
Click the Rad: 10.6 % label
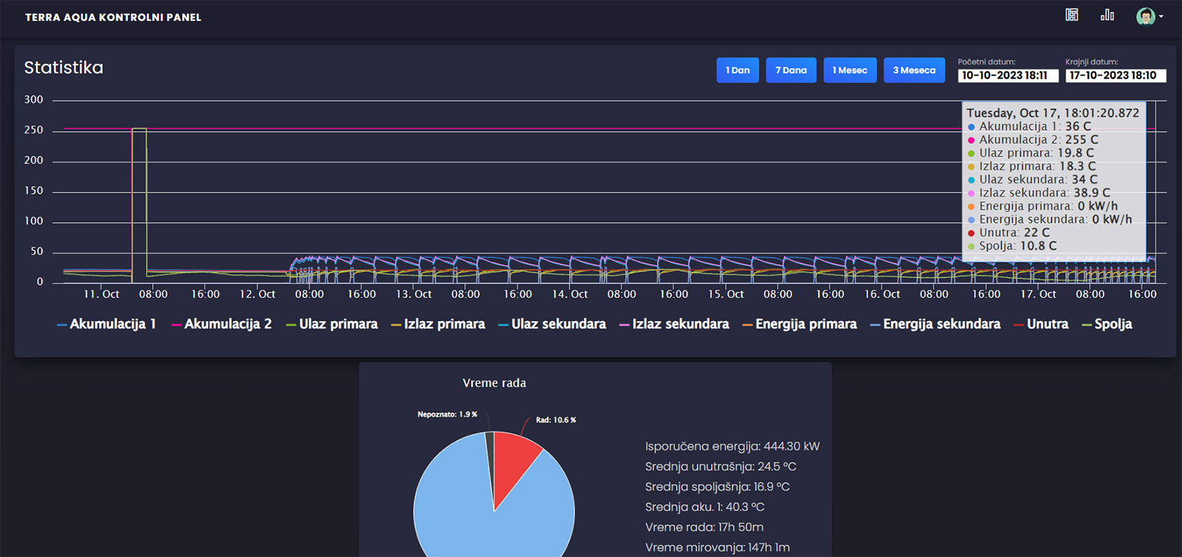(556, 420)
